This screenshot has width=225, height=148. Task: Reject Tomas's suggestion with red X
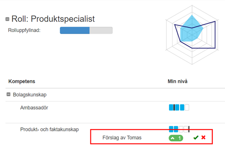point(203,137)
